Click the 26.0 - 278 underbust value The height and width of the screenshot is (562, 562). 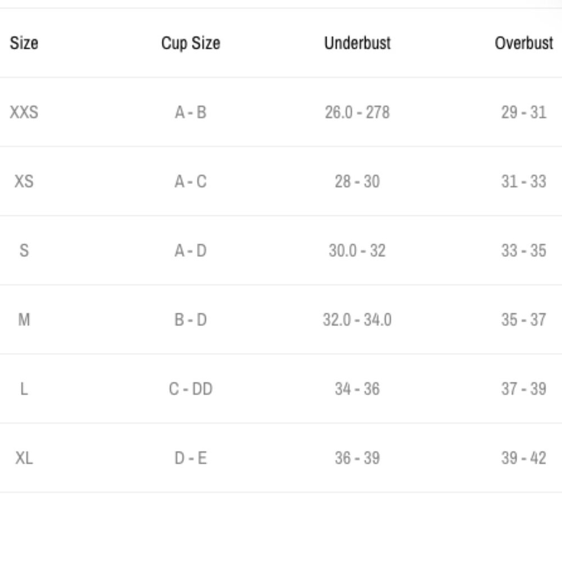coord(357,112)
